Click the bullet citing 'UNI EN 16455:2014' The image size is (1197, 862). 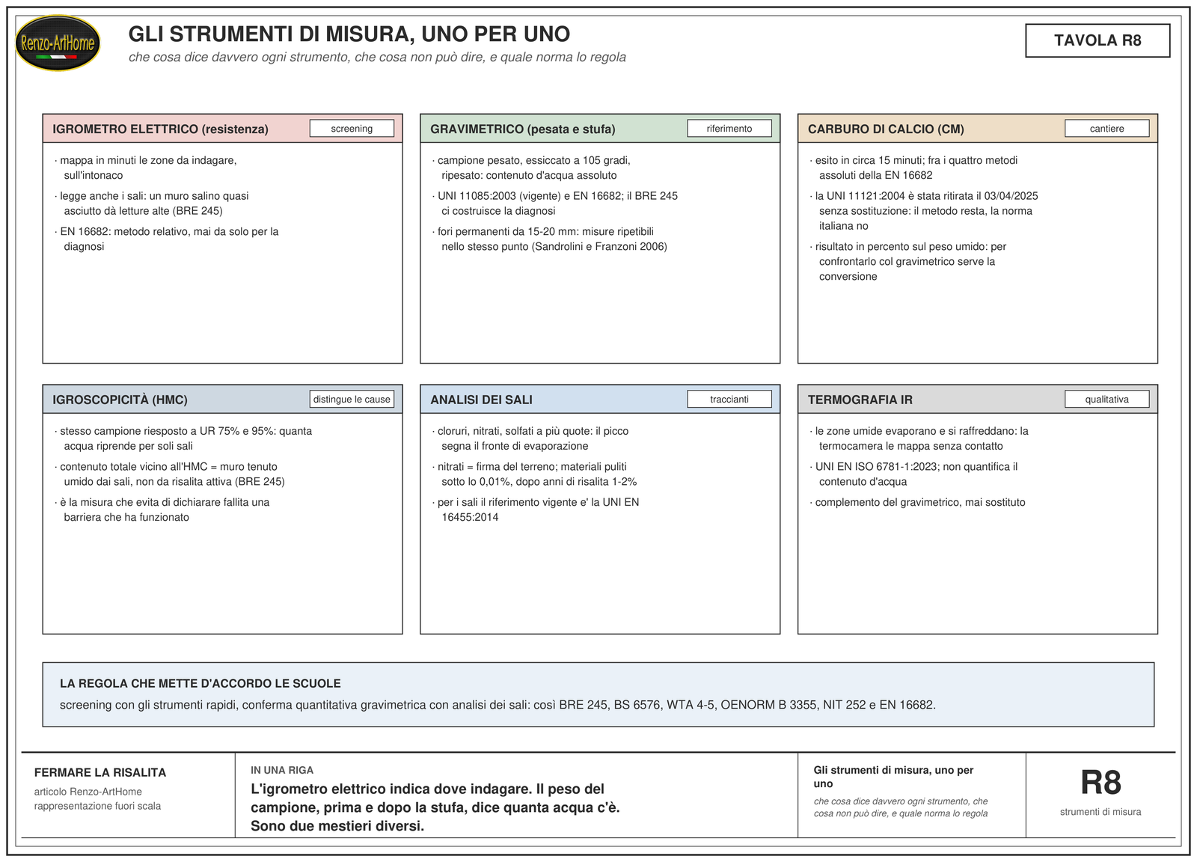click(536, 510)
